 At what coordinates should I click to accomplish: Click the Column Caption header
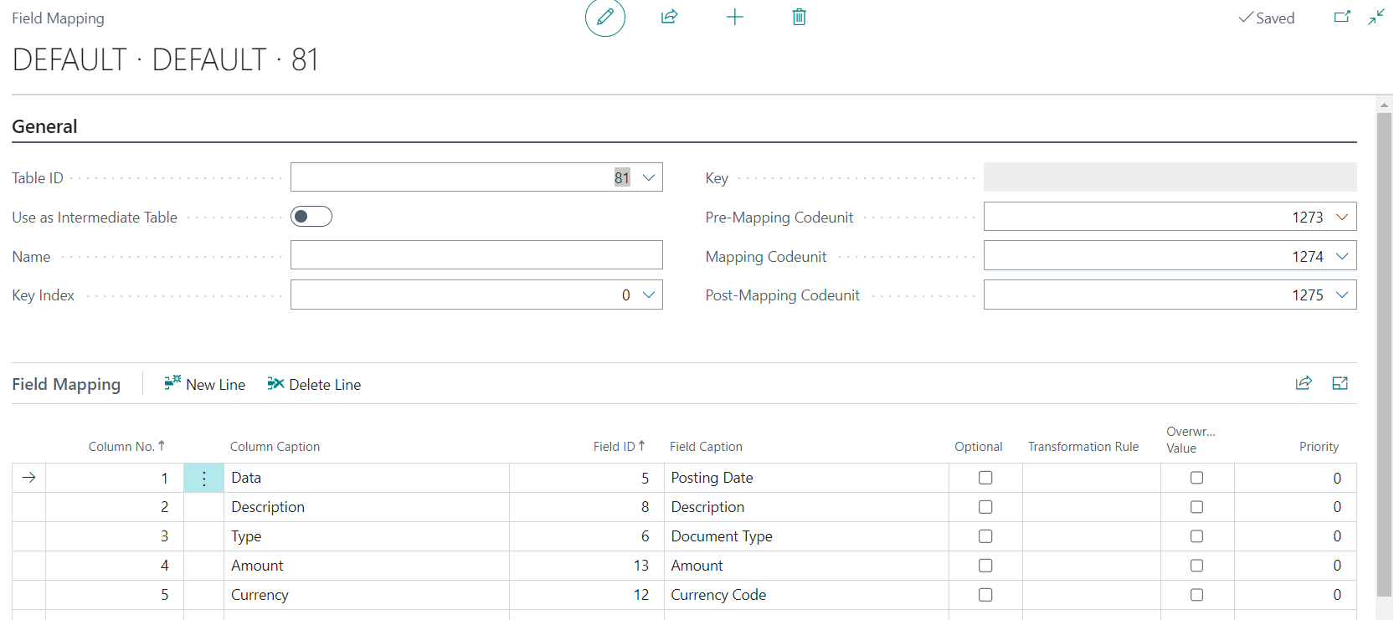click(x=275, y=447)
